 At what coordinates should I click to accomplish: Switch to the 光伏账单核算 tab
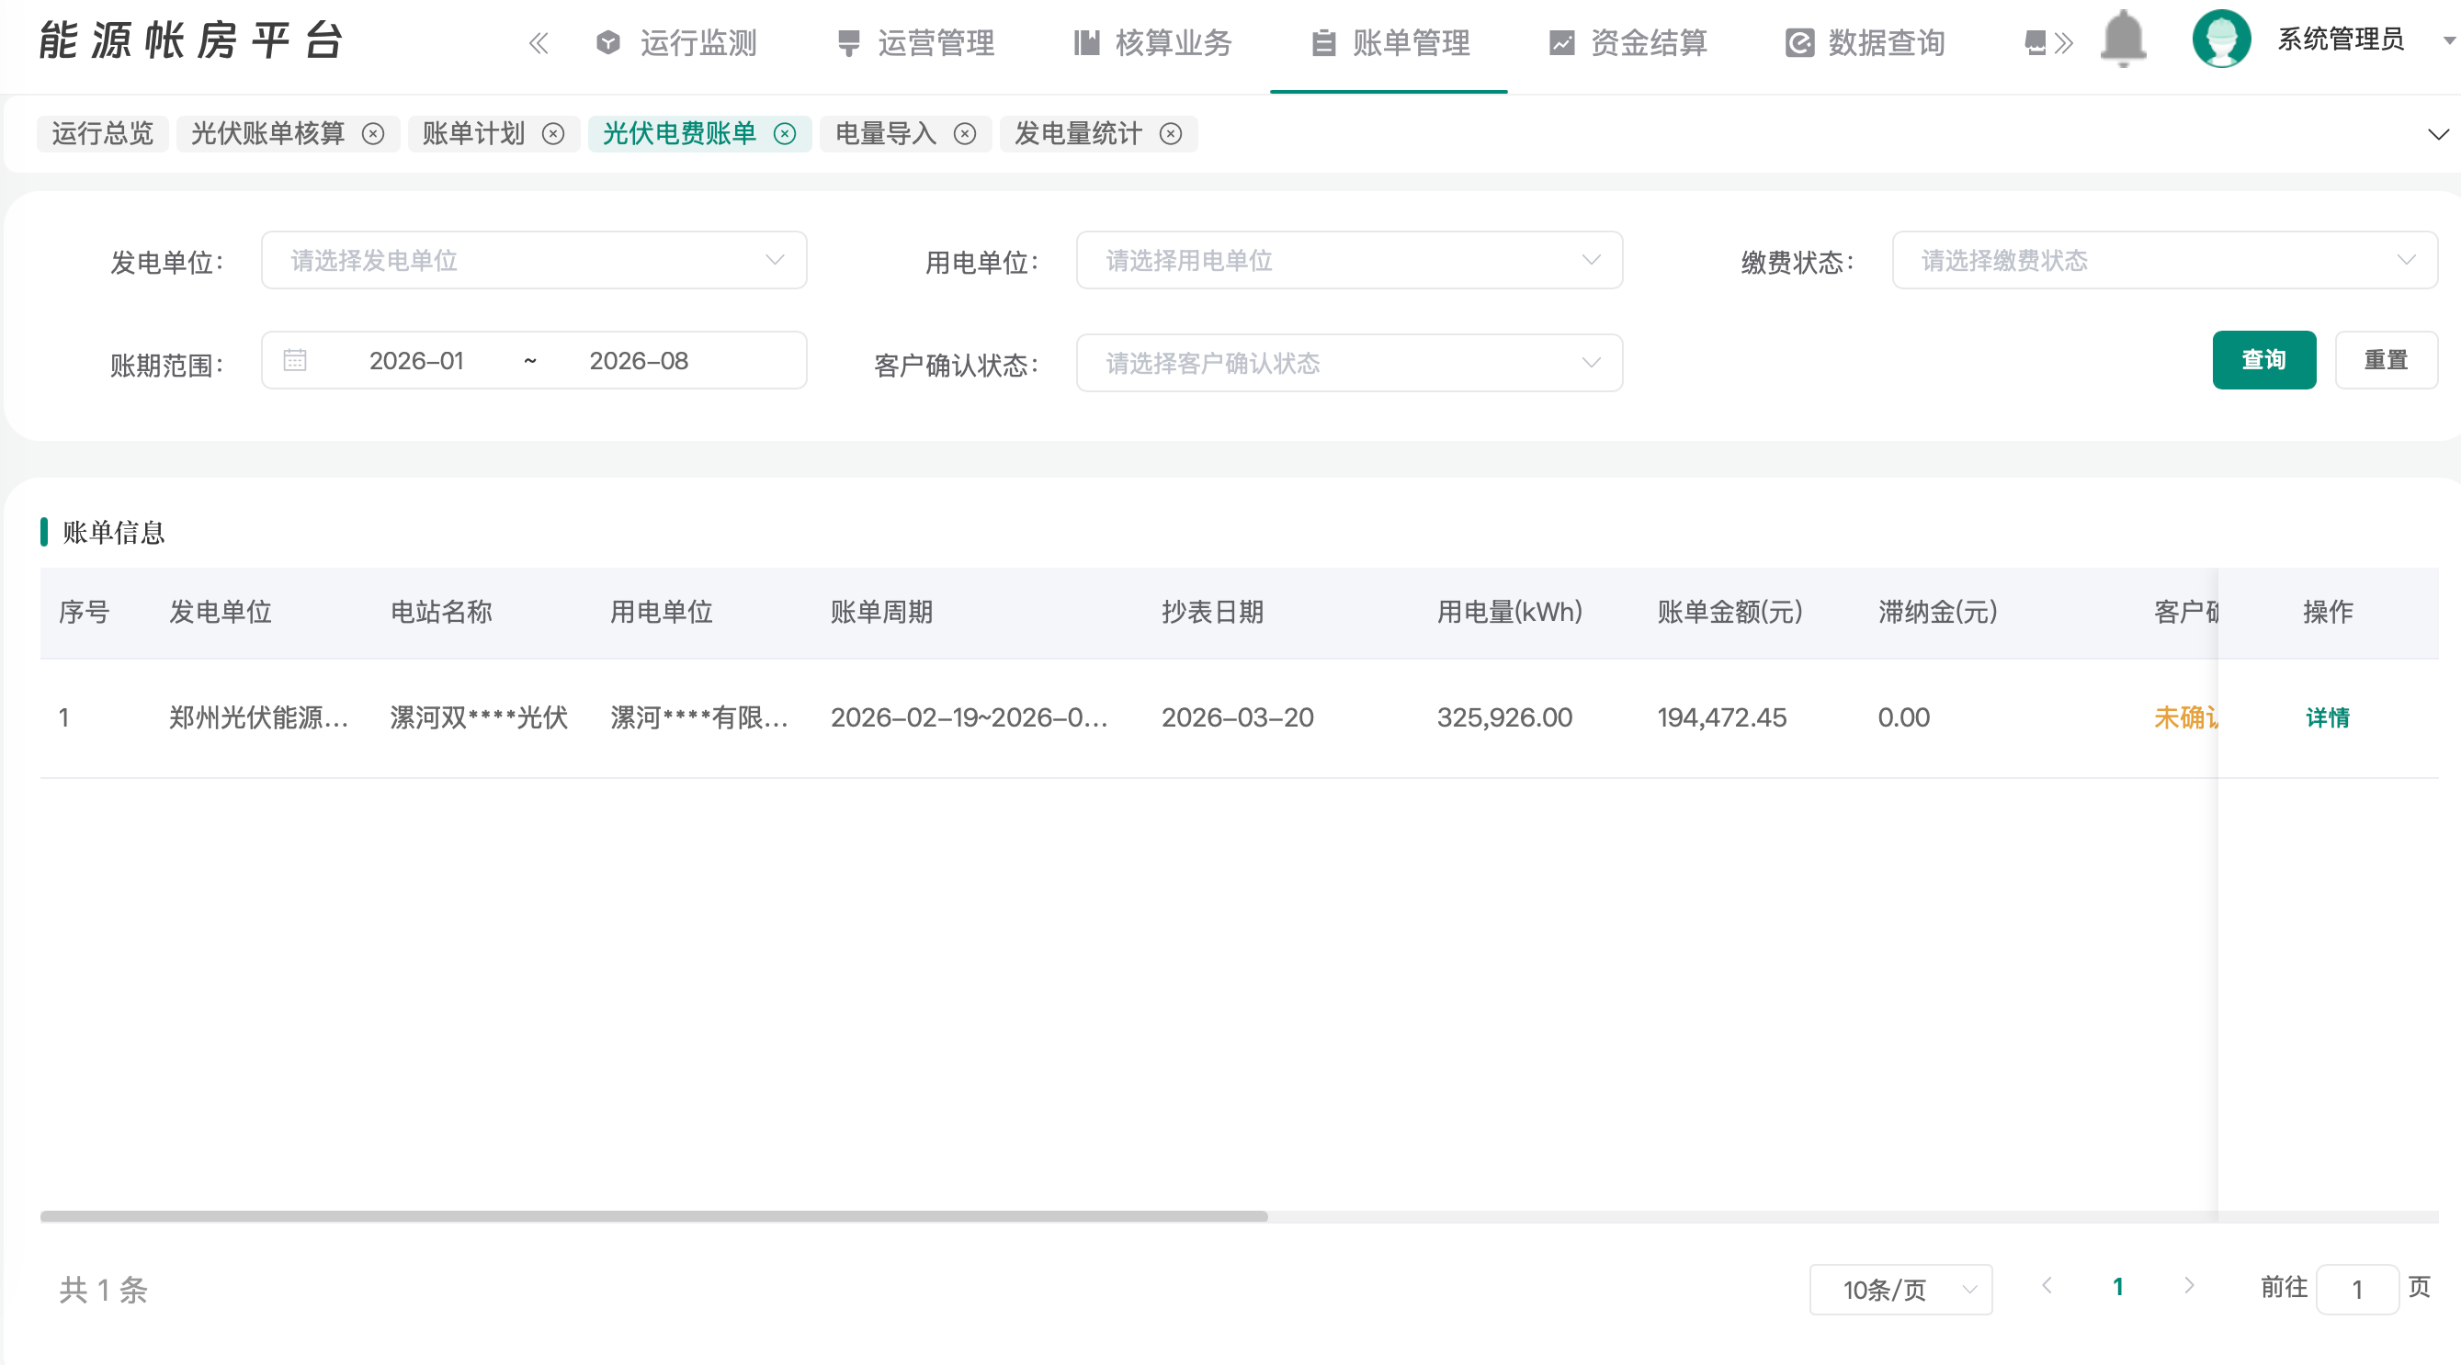point(268,134)
